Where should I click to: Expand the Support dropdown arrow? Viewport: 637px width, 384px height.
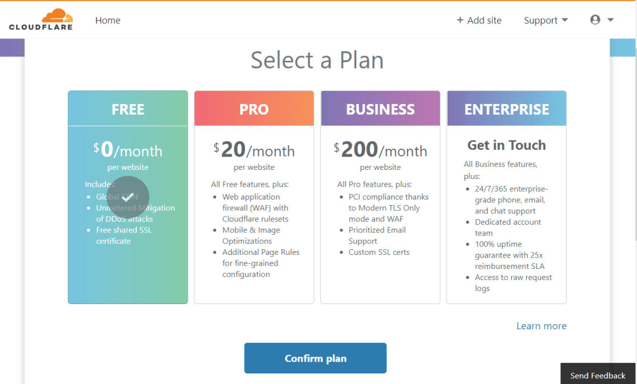(x=564, y=20)
